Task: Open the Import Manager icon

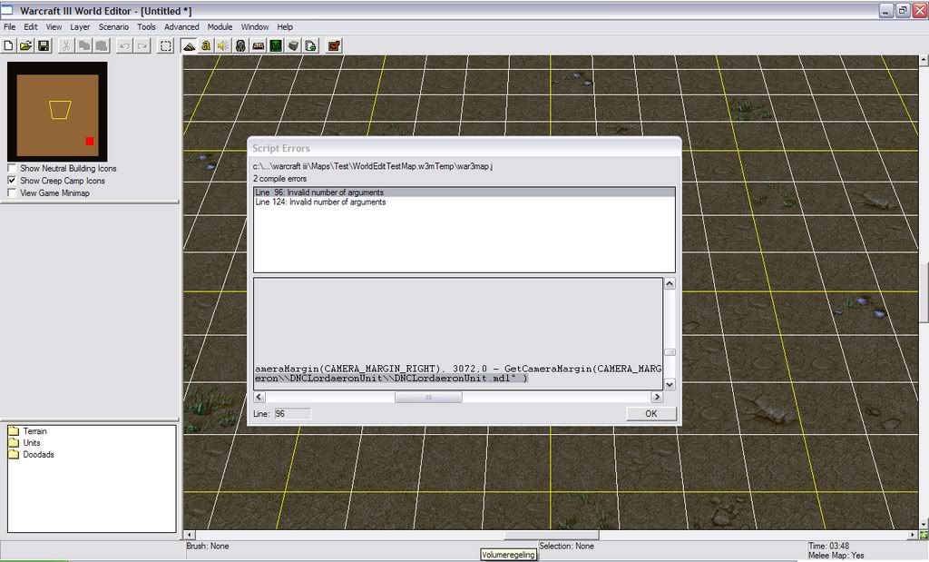Action: tap(310, 45)
